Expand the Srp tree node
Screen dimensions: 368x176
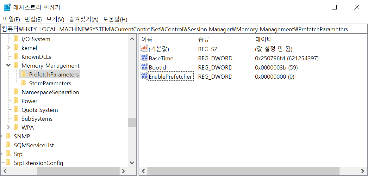click(2, 154)
